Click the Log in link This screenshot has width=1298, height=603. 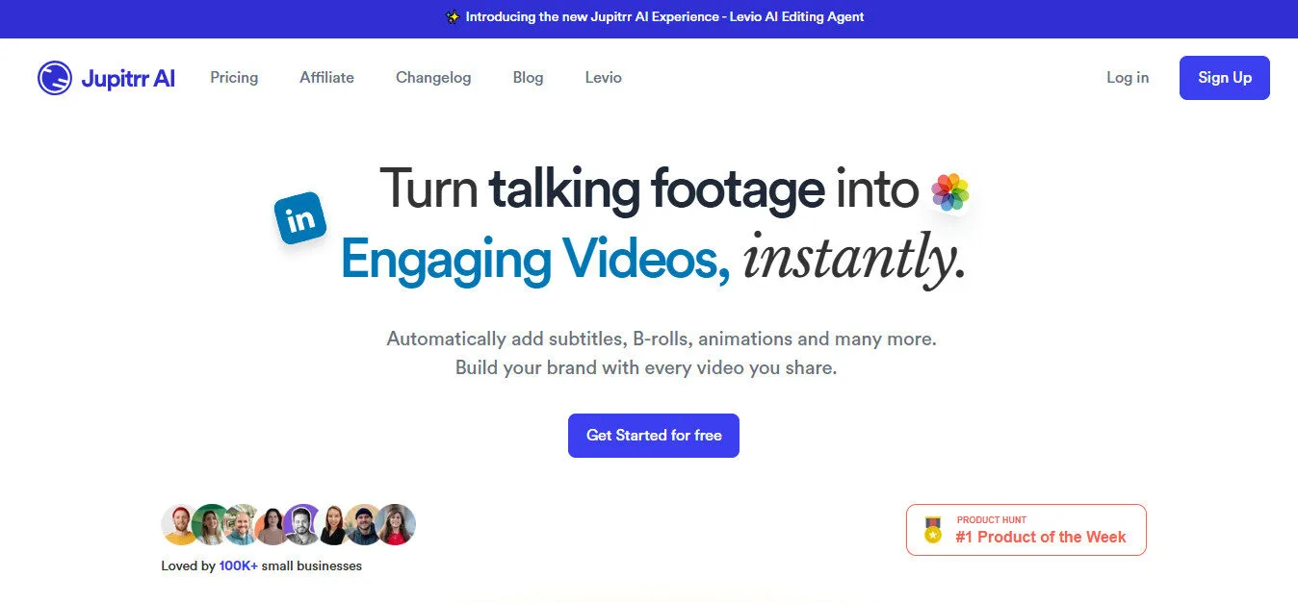(1127, 78)
